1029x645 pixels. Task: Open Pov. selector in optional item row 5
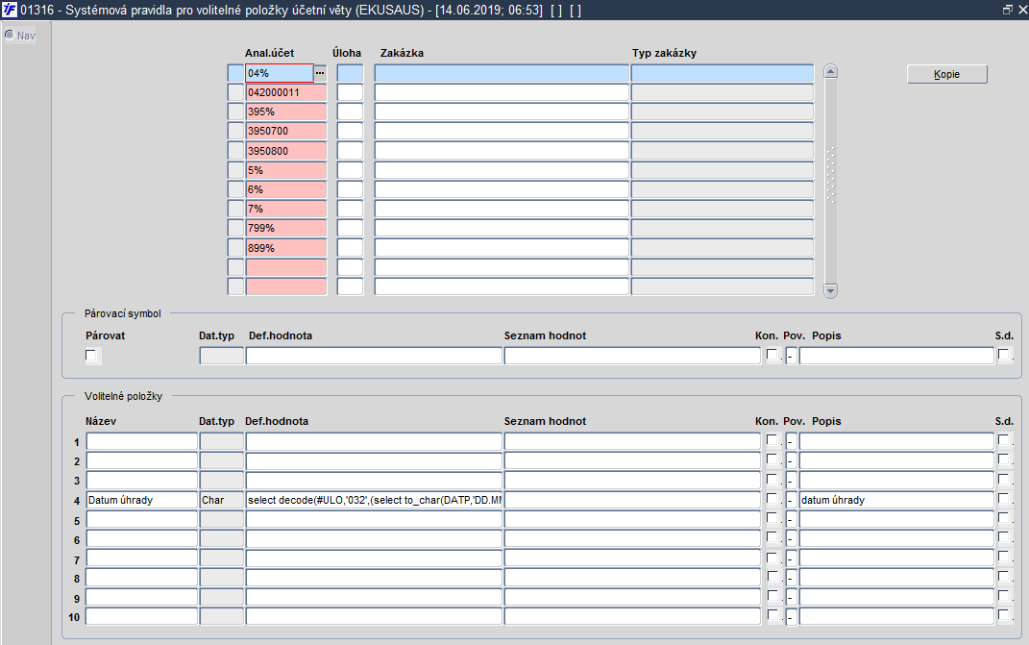[x=792, y=519]
